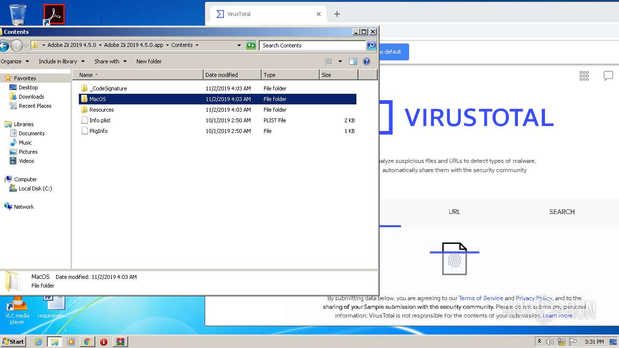Open the Terms of Service link
619x348 pixels.
tap(481, 298)
